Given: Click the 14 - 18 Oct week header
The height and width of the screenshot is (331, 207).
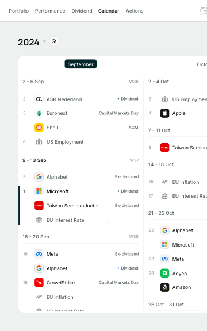Looking at the screenshot, I should click(x=161, y=164).
